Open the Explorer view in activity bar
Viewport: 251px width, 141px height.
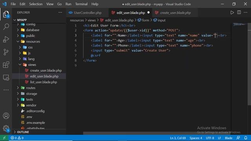click(x=6, y=14)
